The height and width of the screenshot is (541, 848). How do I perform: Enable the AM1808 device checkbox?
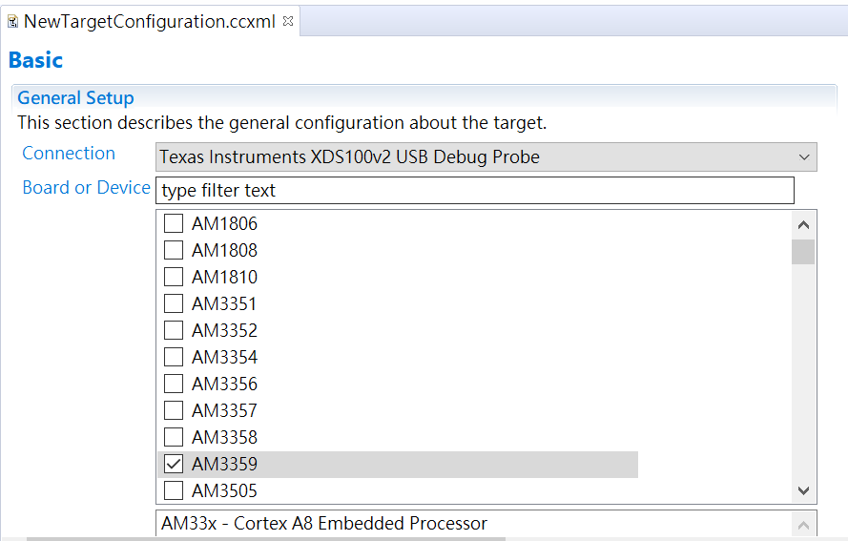(174, 251)
